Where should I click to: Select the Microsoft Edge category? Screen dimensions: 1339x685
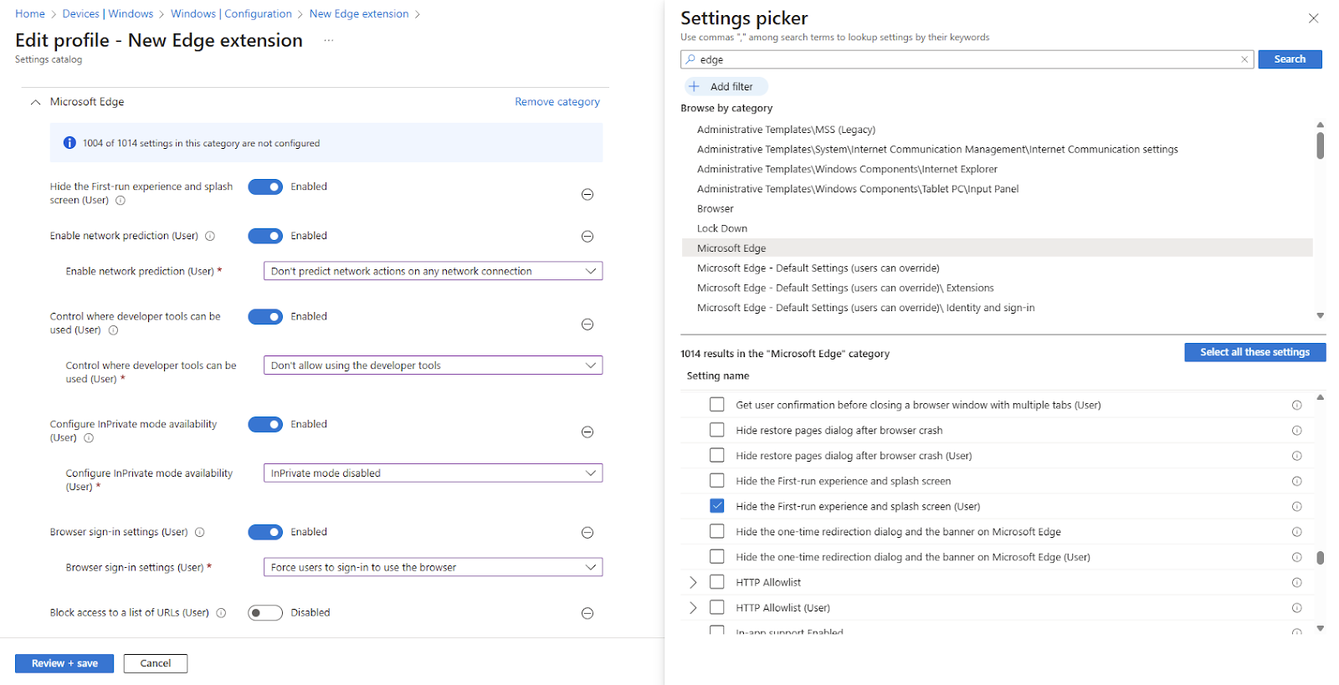point(997,248)
